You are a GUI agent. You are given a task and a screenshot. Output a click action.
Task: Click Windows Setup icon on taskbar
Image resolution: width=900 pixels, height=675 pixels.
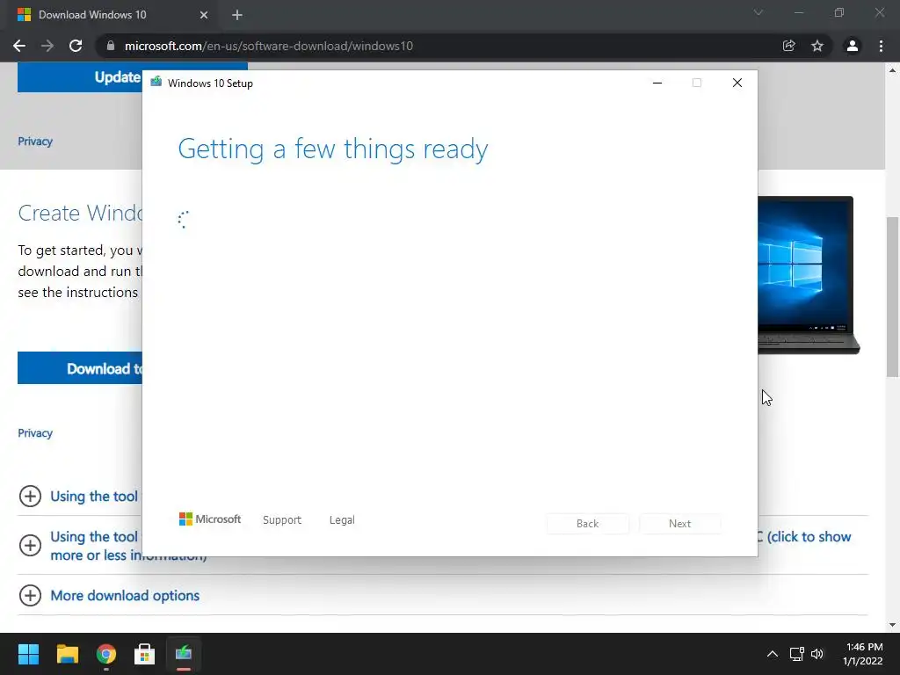tap(184, 654)
